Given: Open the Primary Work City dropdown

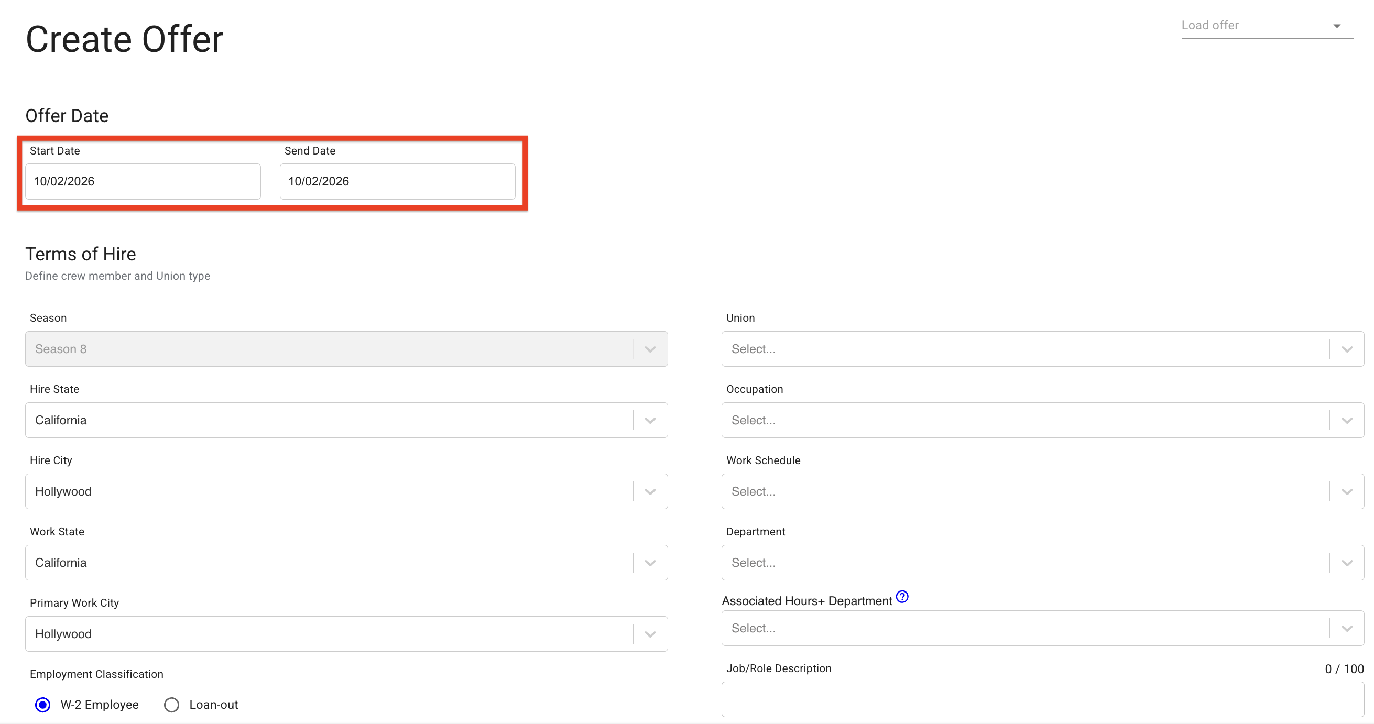Looking at the screenshot, I should (x=346, y=634).
